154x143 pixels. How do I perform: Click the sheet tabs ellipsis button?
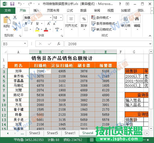click(x=22, y=133)
